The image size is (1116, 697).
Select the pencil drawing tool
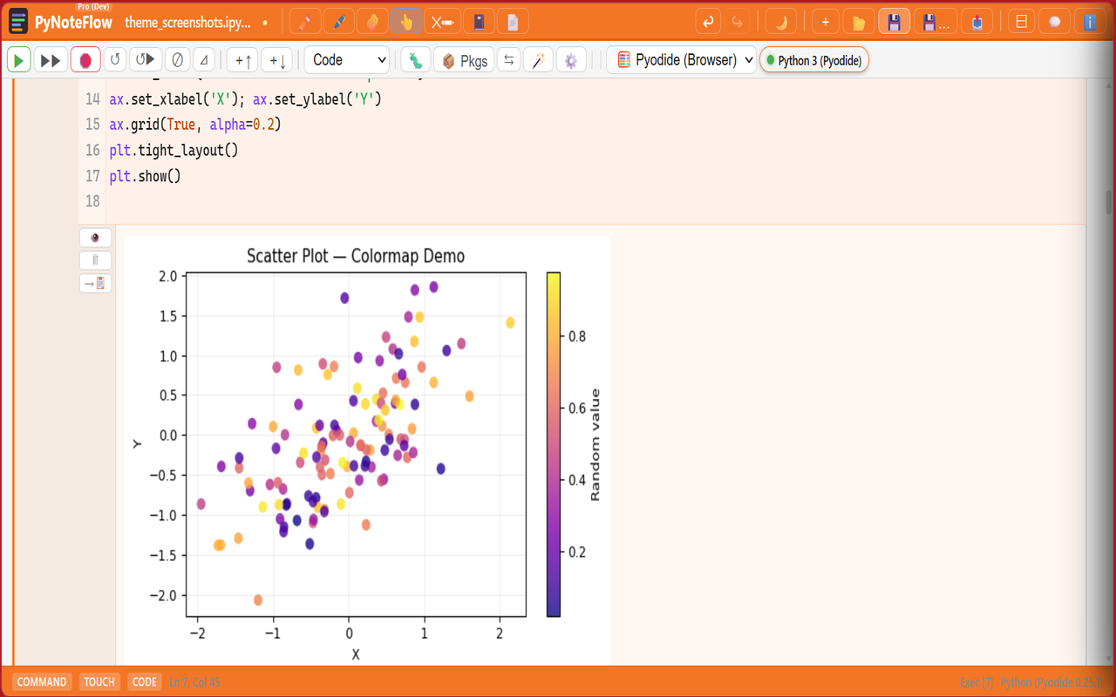point(303,22)
